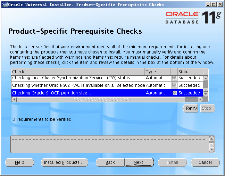
Task: Toggle checkbox for the CSS status check
Action: click(x=174, y=78)
